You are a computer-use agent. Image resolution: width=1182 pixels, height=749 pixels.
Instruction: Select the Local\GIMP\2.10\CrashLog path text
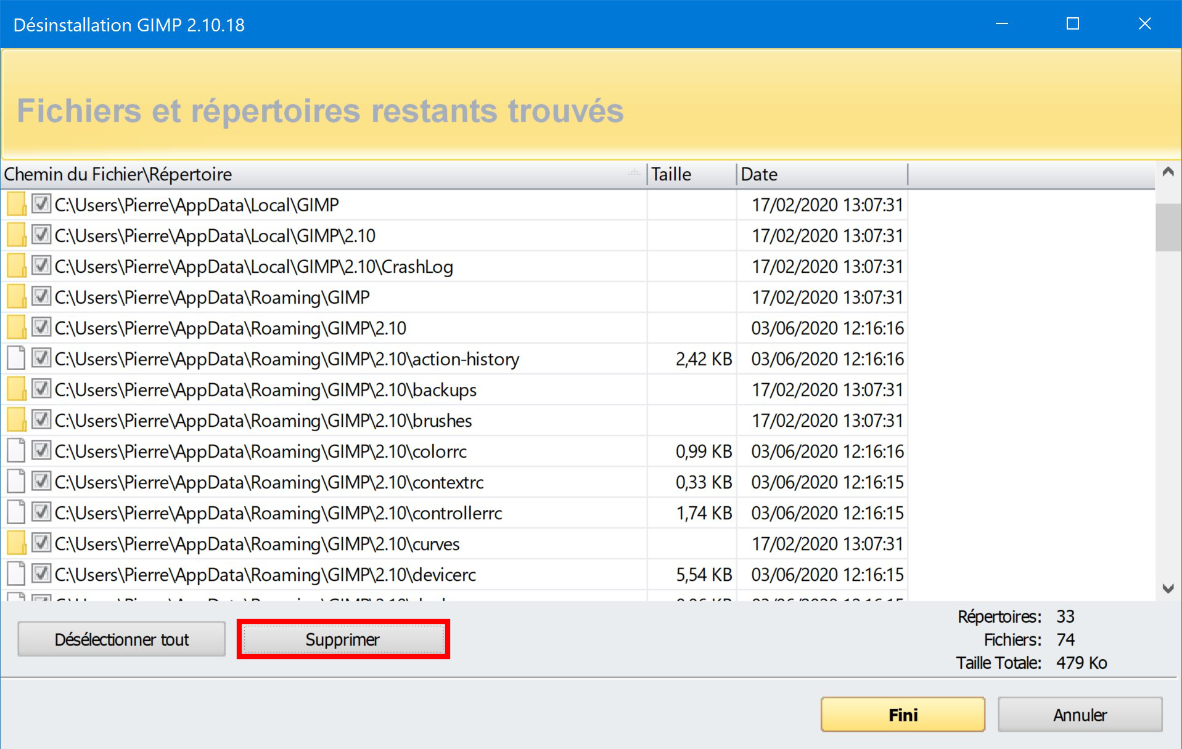253,267
